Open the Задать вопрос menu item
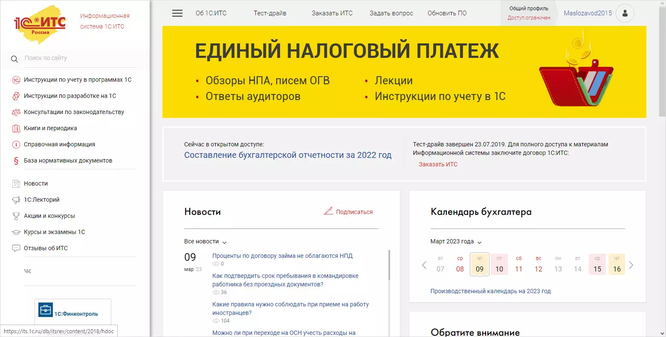The width and height of the screenshot is (666, 337). [391, 13]
